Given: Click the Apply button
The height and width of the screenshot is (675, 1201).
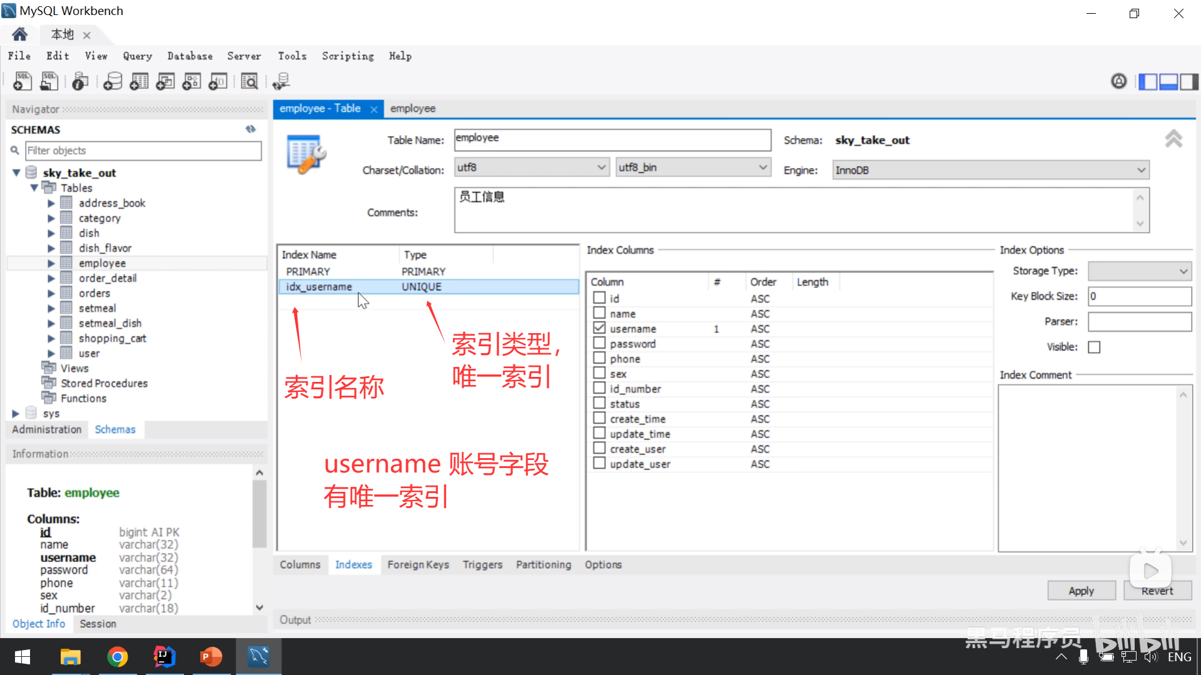Looking at the screenshot, I should pyautogui.click(x=1081, y=591).
